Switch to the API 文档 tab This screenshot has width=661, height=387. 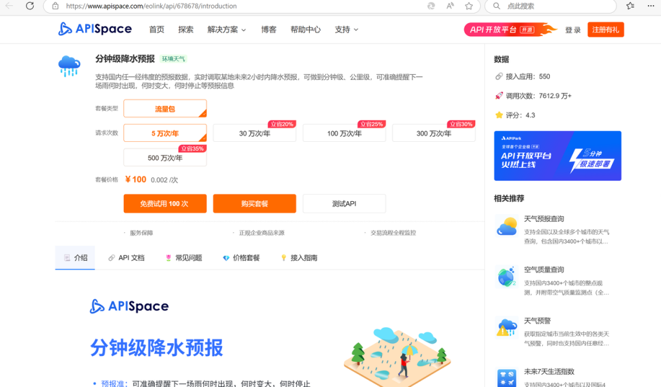click(127, 258)
